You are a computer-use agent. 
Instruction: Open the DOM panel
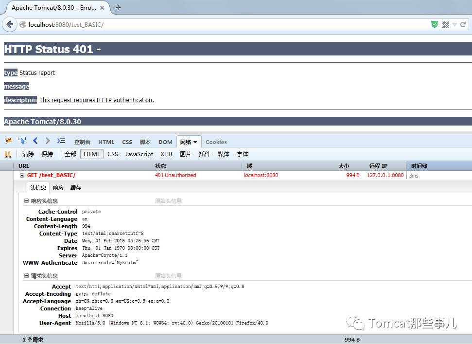coord(165,142)
